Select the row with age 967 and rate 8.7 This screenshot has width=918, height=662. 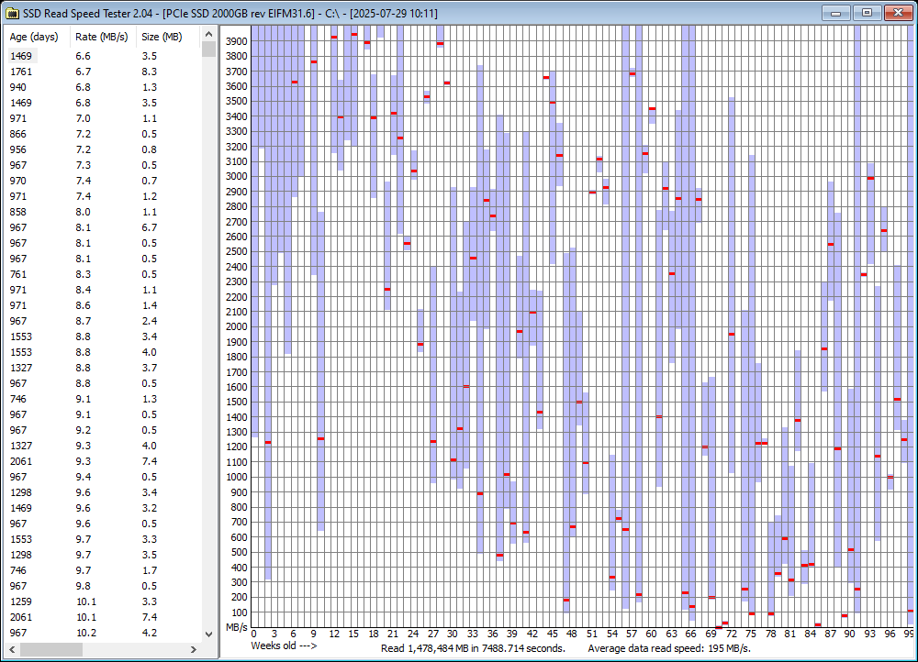103,321
